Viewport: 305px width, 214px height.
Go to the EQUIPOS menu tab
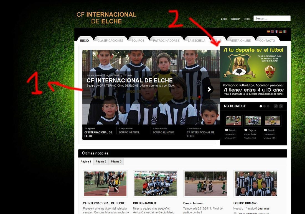pyautogui.click(x=138, y=40)
